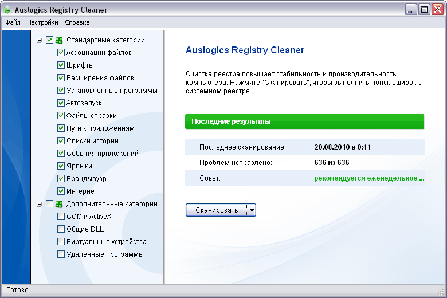The image size is (447, 298).
Task: Click the Сканировать button
Action: pyautogui.click(x=217, y=210)
